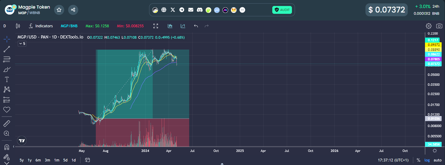
Task: Open the heart icons tool
Action: point(7,110)
